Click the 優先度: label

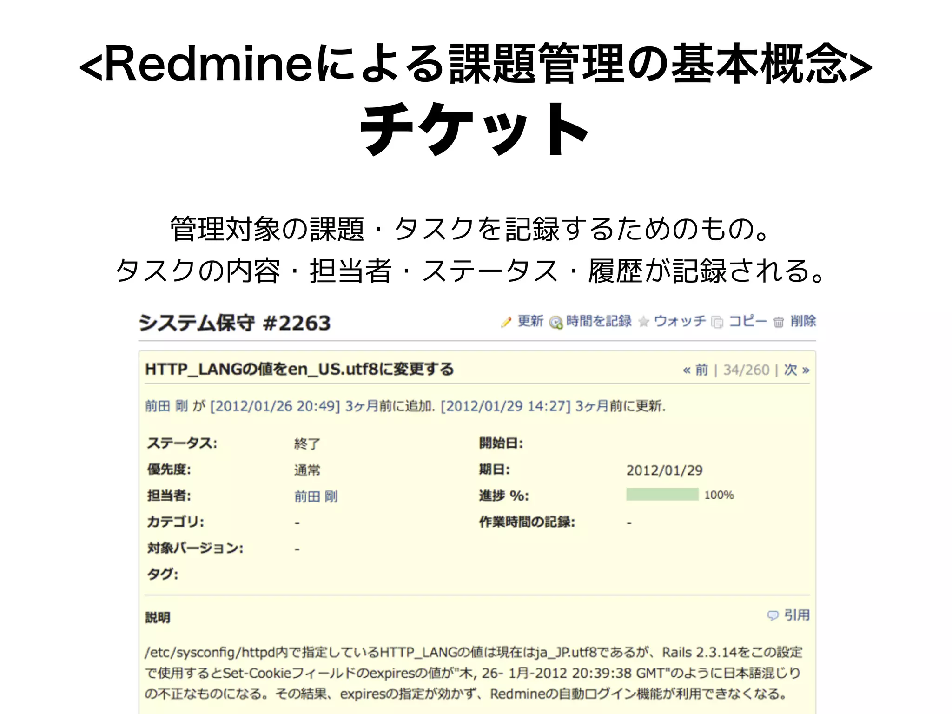click(169, 469)
